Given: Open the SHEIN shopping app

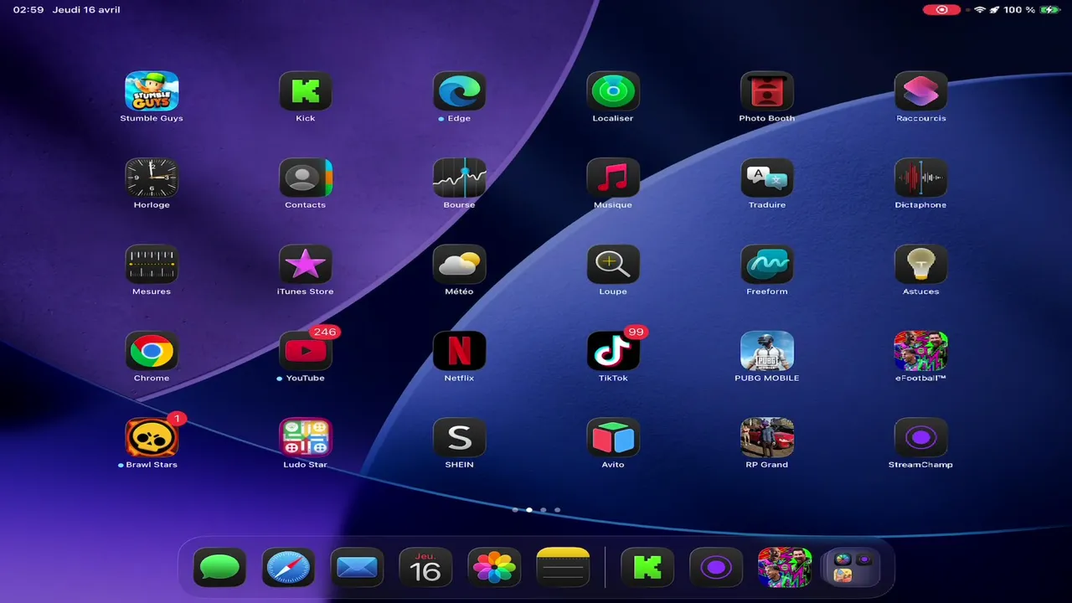Looking at the screenshot, I should (459, 437).
